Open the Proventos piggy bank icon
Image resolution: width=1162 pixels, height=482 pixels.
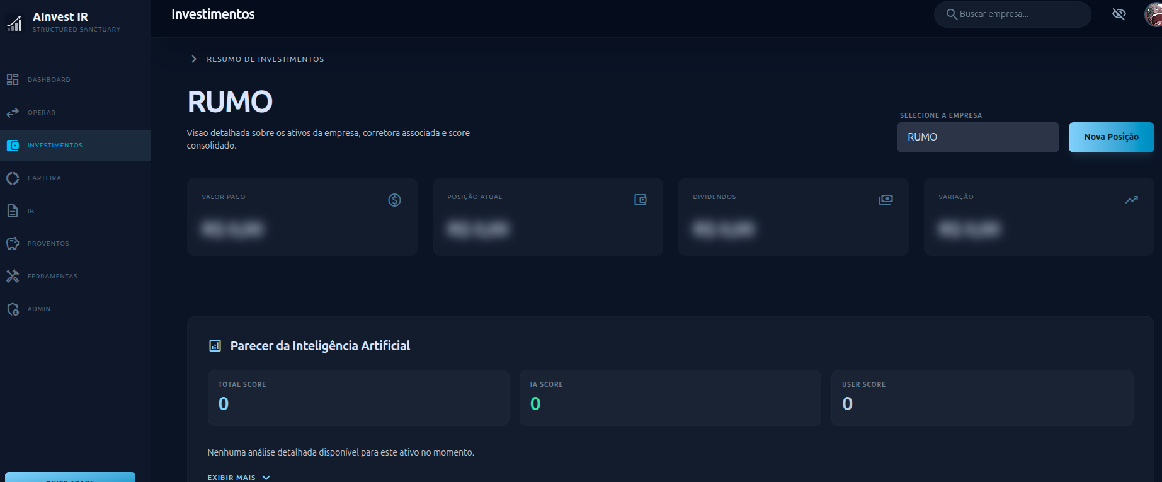point(13,243)
